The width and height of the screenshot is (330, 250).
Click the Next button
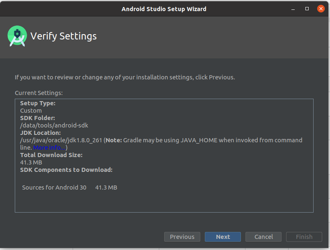click(222, 237)
